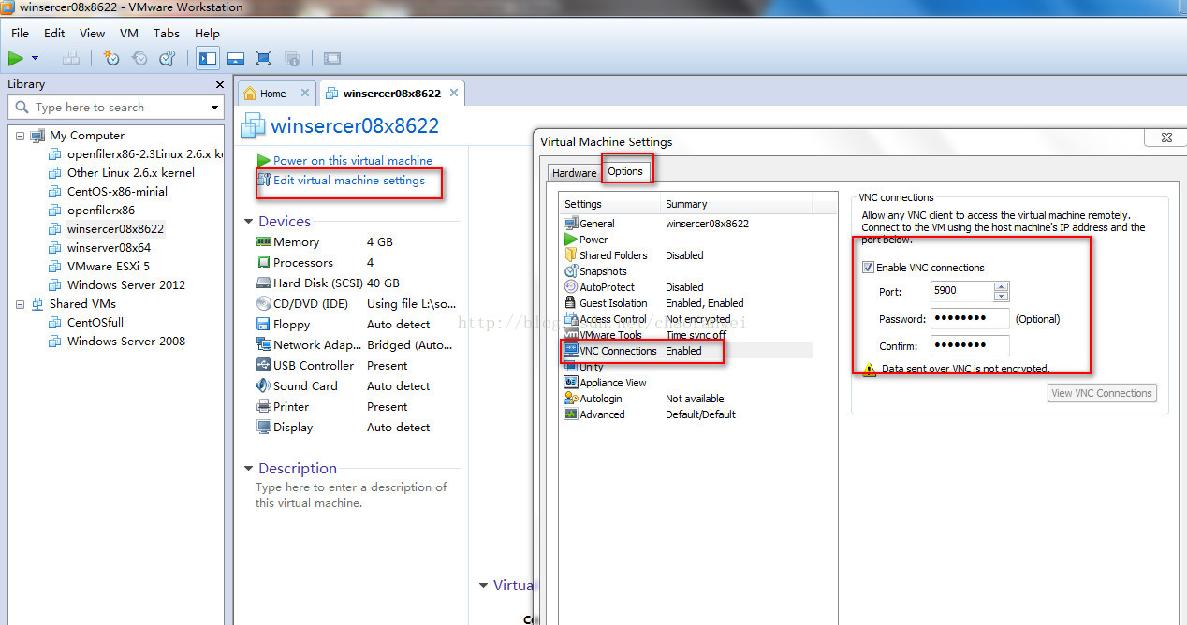Select Windows Server 2012 in library
This screenshot has height=625, width=1187.
tap(126, 285)
